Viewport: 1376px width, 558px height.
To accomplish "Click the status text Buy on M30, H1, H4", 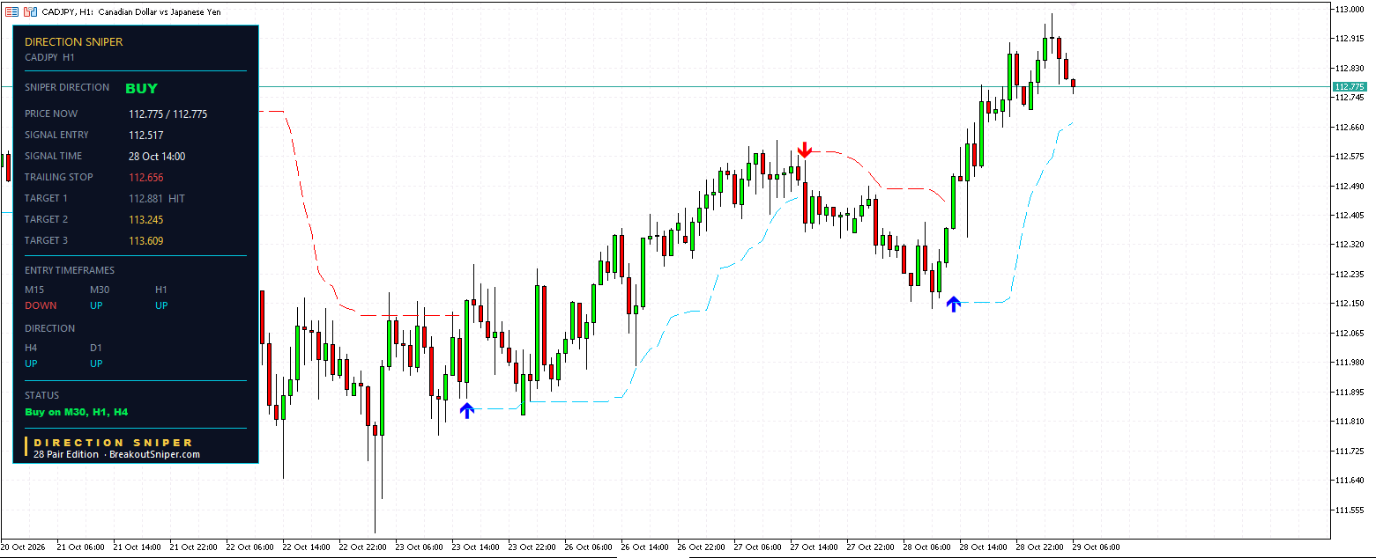I will point(77,412).
